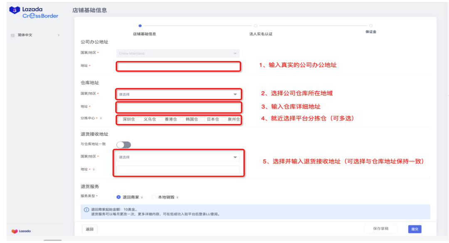Click the info icon next to 分拣中心
Viewport: 449px width, 243px height.
tap(101, 118)
